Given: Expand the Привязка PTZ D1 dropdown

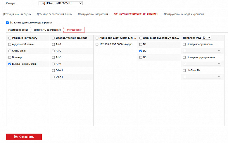Looking at the screenshot, I should coord(207,38).
